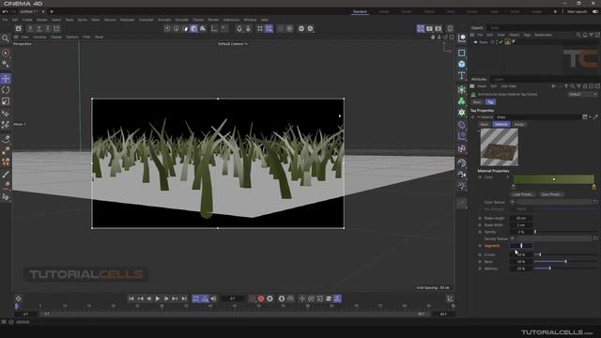The width and height of the screenshot is (601, 338).
Task: Open the New Layouts button at top right
Action: coord(577,11)
